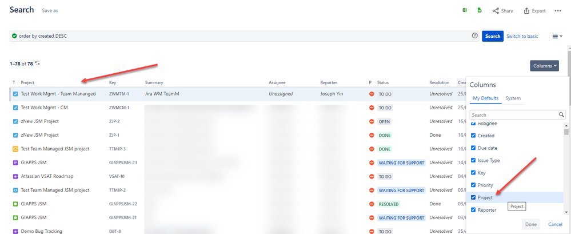Viewport: 571px width, 234px height.
Task: Open the Columns dropdown button
Action: (544, 66)
